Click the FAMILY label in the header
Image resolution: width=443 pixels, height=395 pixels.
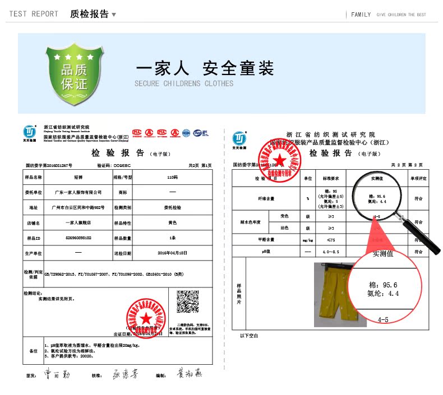click(x=361, y=15)
